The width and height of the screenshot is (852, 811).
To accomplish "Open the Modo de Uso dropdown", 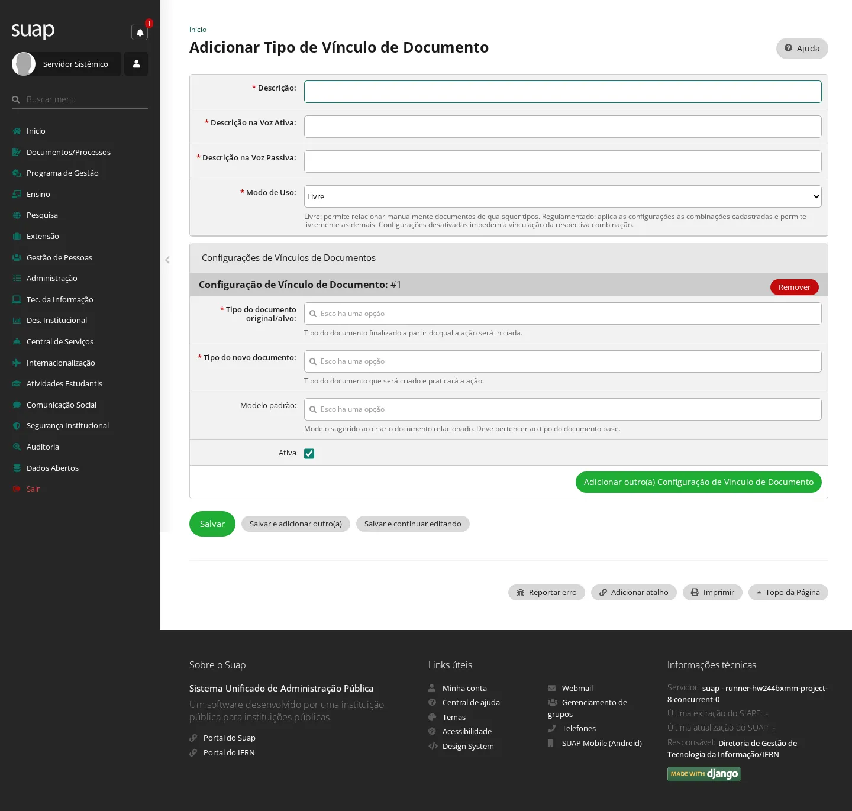I will pyautogui.click(x=563, y=196).
